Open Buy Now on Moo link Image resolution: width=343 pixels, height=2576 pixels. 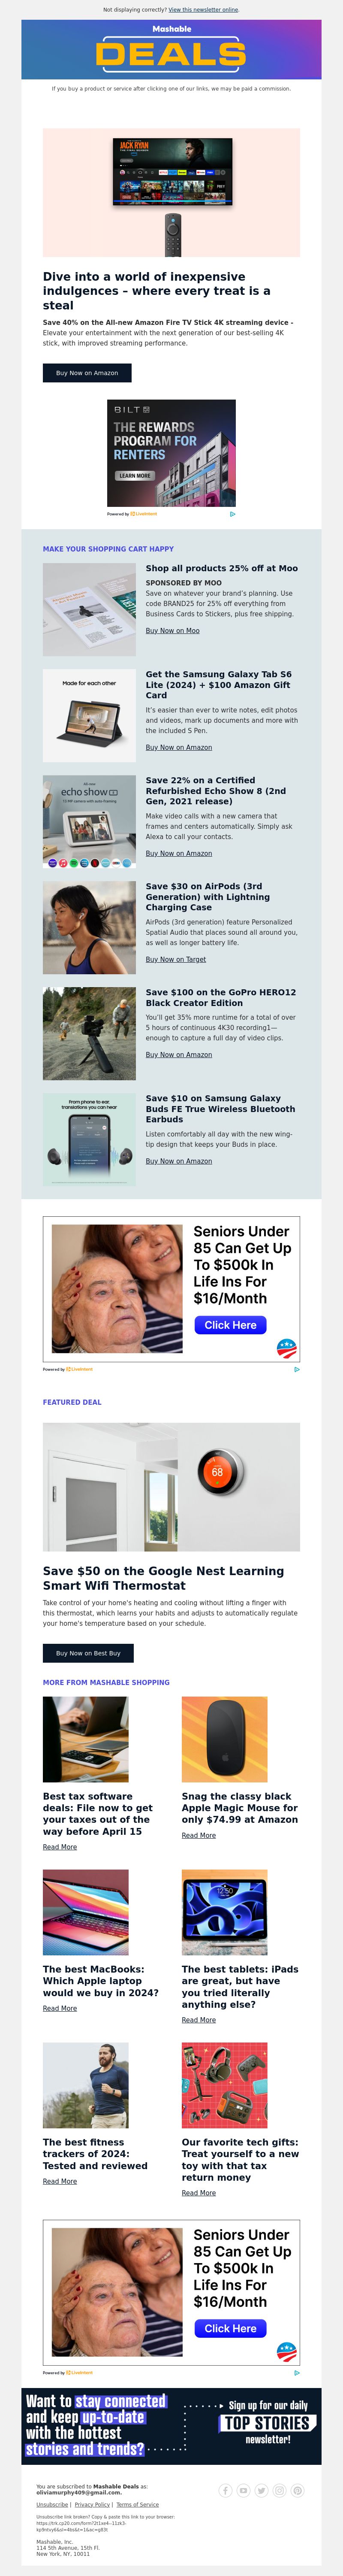point(172,631)
